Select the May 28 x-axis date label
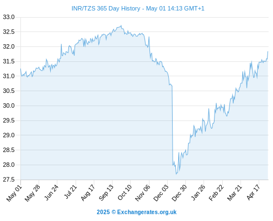The image size is (273, 221). pyautogui.click(x=33, y=193)
